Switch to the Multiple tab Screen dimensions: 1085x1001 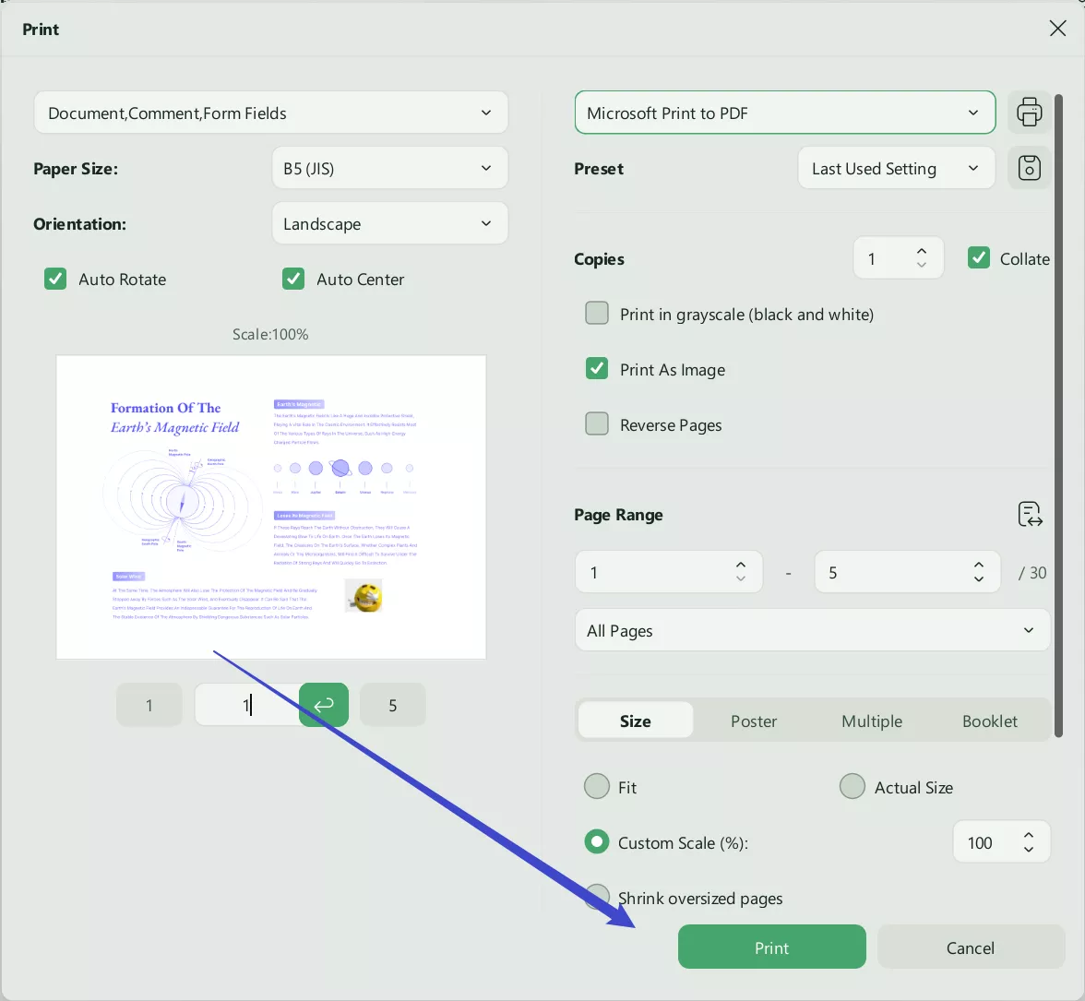tap(872, 721)
